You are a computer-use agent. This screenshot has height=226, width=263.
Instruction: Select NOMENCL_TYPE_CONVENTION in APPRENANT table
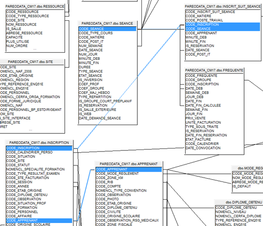[x=121, y=191]
